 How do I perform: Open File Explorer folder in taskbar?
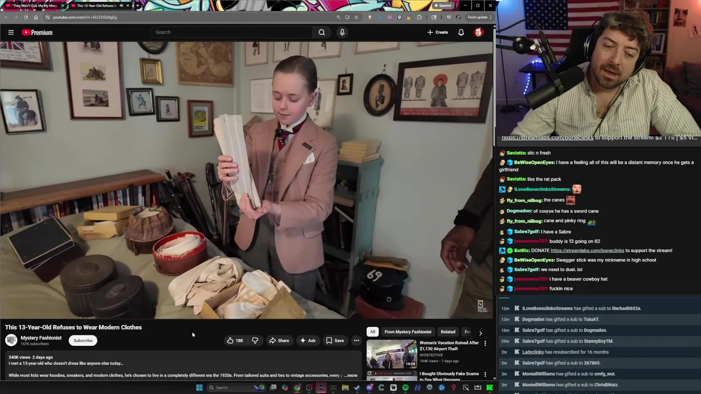[x=345, y=387]
